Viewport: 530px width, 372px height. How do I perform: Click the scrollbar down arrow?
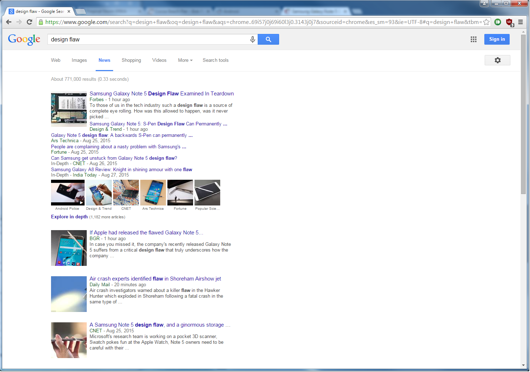click(x=523, y=366)
